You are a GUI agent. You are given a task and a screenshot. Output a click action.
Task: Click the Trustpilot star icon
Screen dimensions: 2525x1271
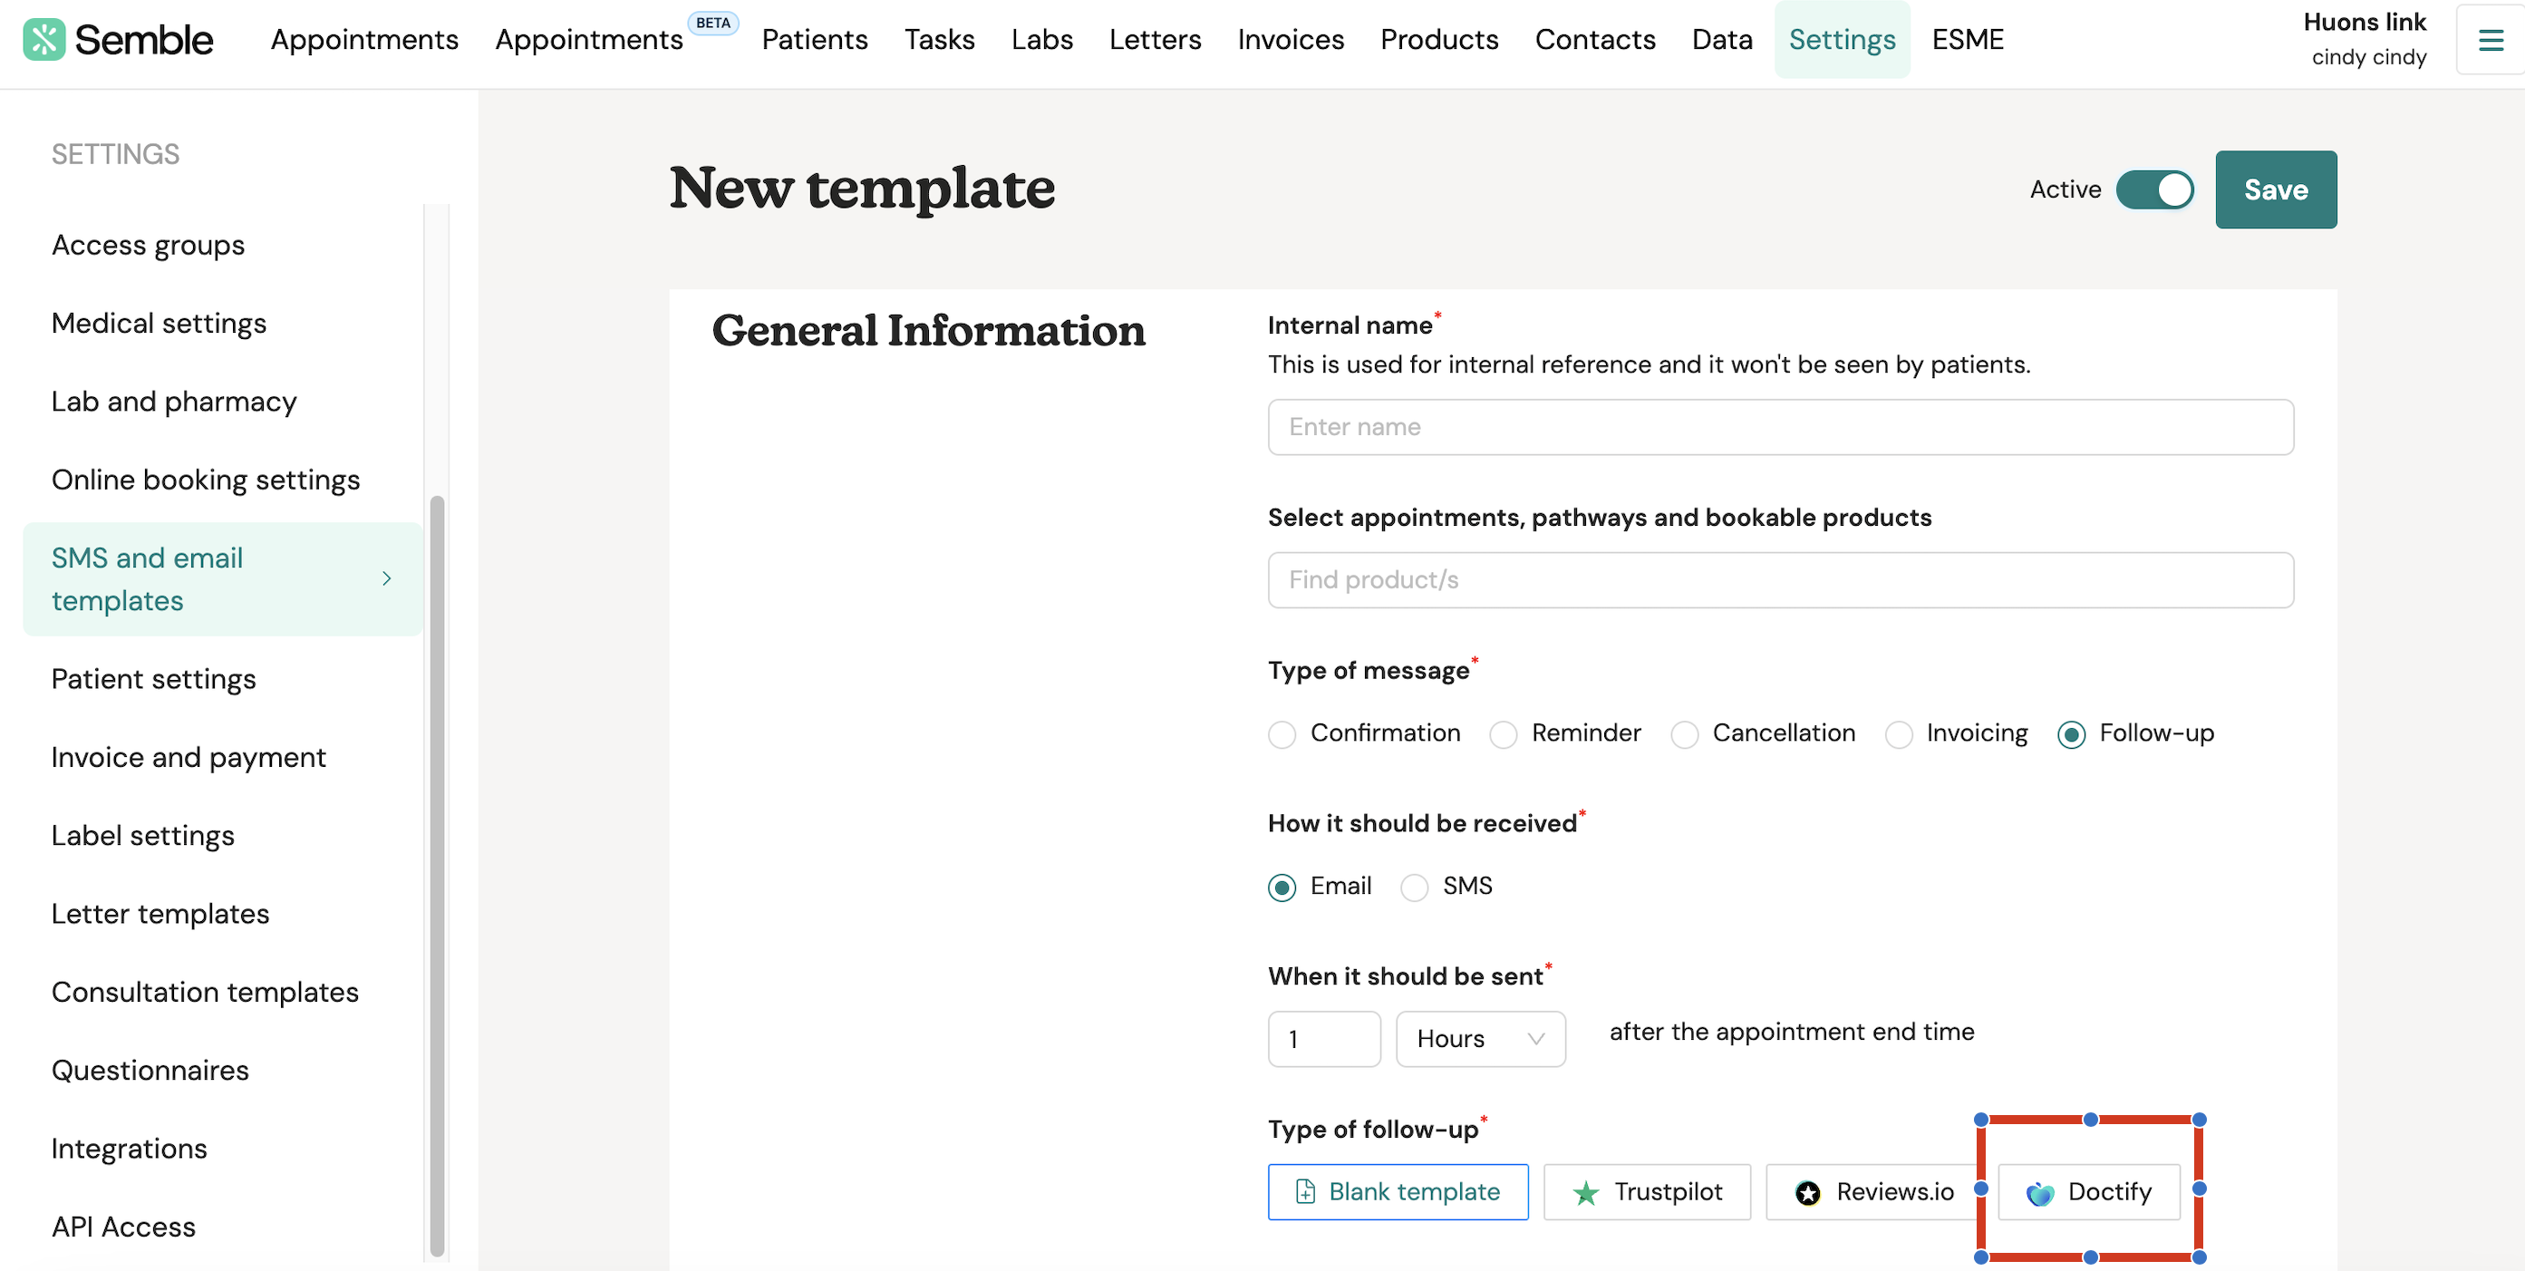pos(1585,1192)
